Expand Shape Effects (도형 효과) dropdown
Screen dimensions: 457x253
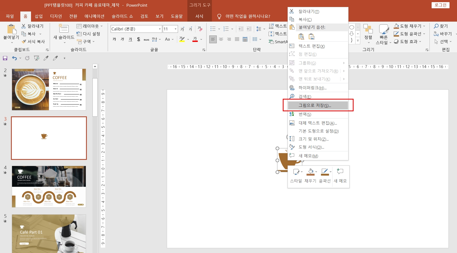click(420, 42)
